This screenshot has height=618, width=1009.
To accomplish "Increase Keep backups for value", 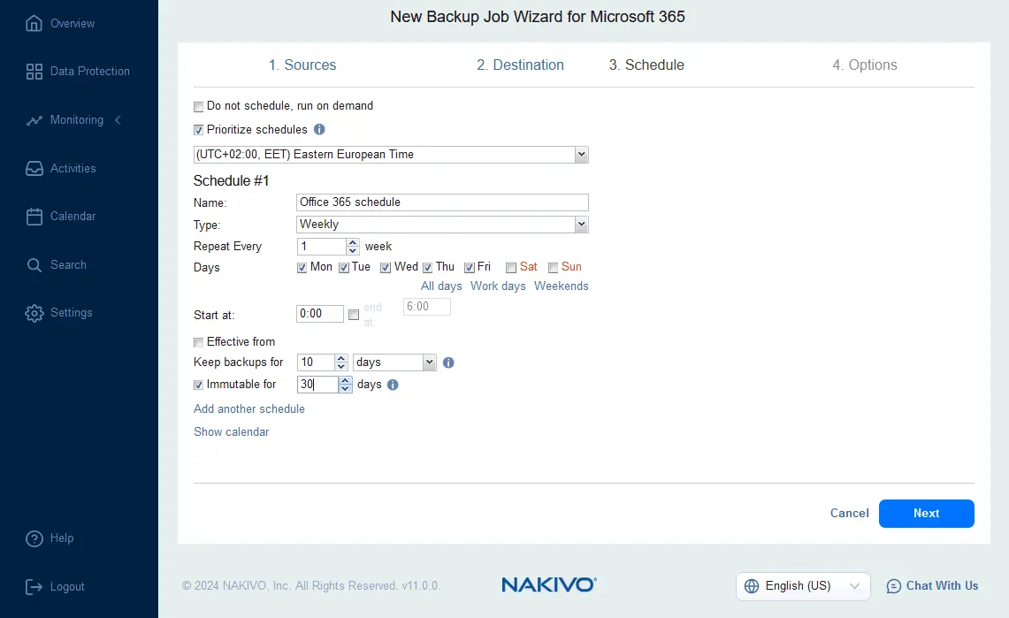I will 341,359.
